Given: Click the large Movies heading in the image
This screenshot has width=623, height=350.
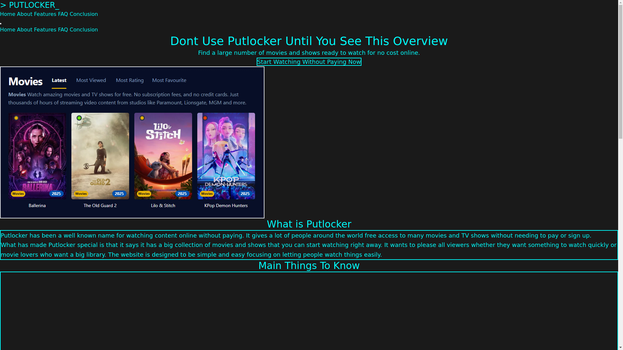Looking at the screenshot, I should [25, 81].
